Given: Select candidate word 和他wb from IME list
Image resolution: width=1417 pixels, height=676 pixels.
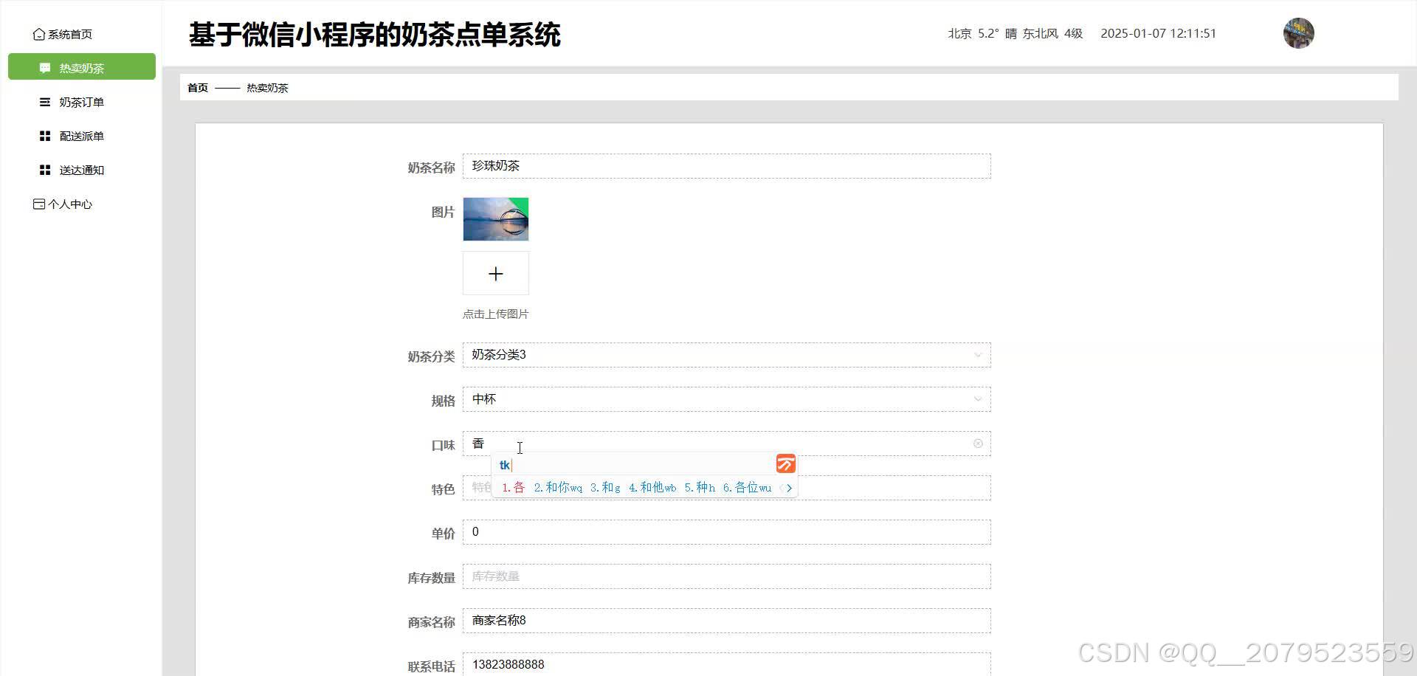Looking at the screenshot, I should tap(652, 488).
